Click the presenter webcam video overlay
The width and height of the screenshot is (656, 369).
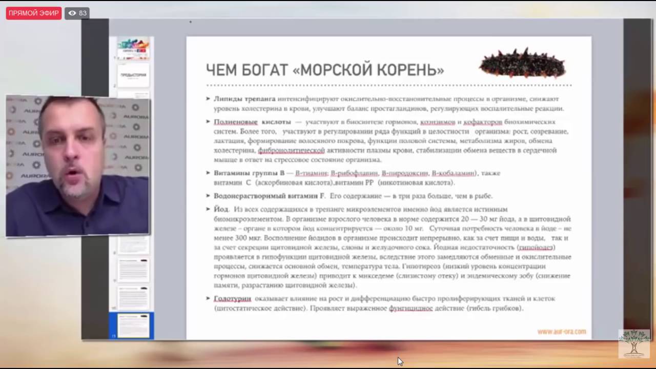coord(78,166)
